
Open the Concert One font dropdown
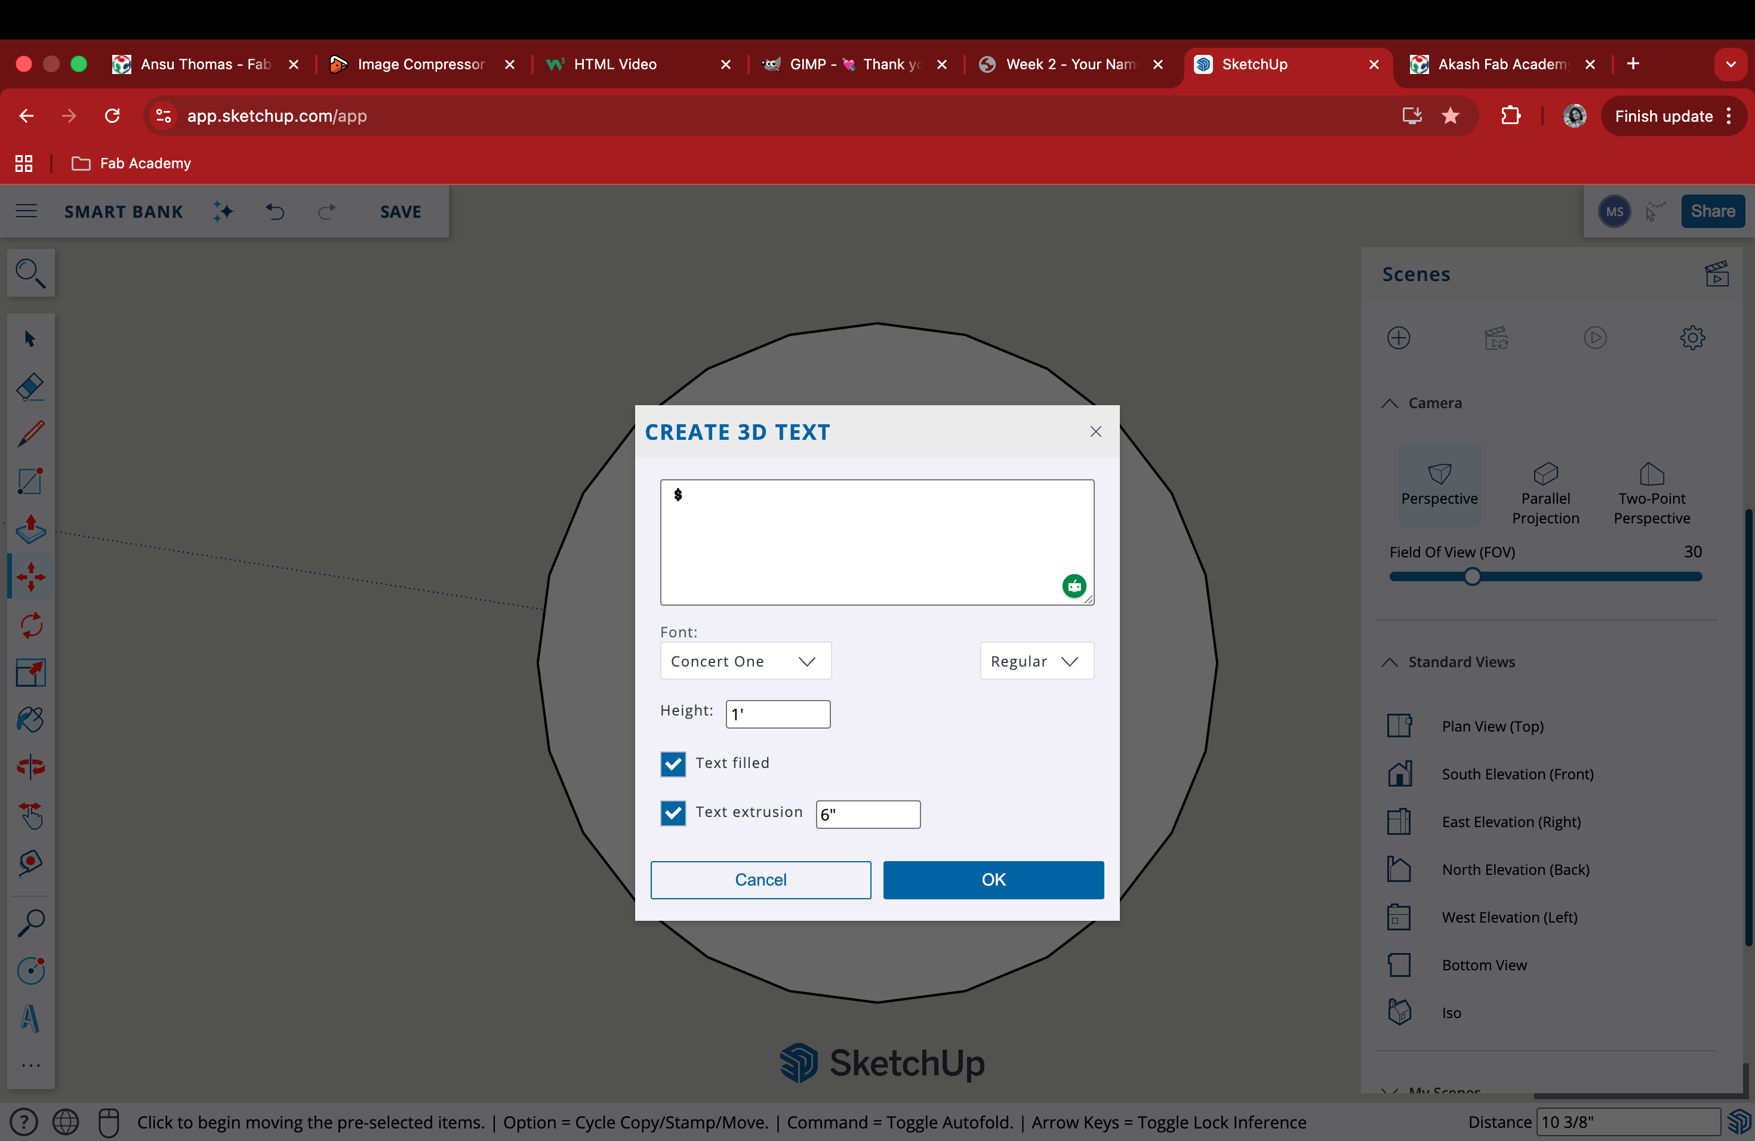coord(745,661)
